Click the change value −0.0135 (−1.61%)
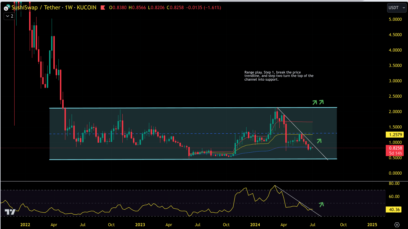Image resolution: width=408 pixels, height=229 pixels. [203, 8]
